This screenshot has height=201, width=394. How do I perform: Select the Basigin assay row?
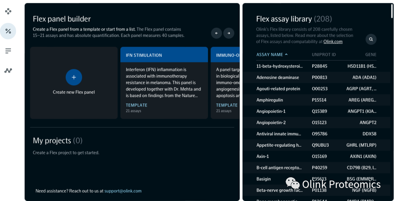point(316,179)
